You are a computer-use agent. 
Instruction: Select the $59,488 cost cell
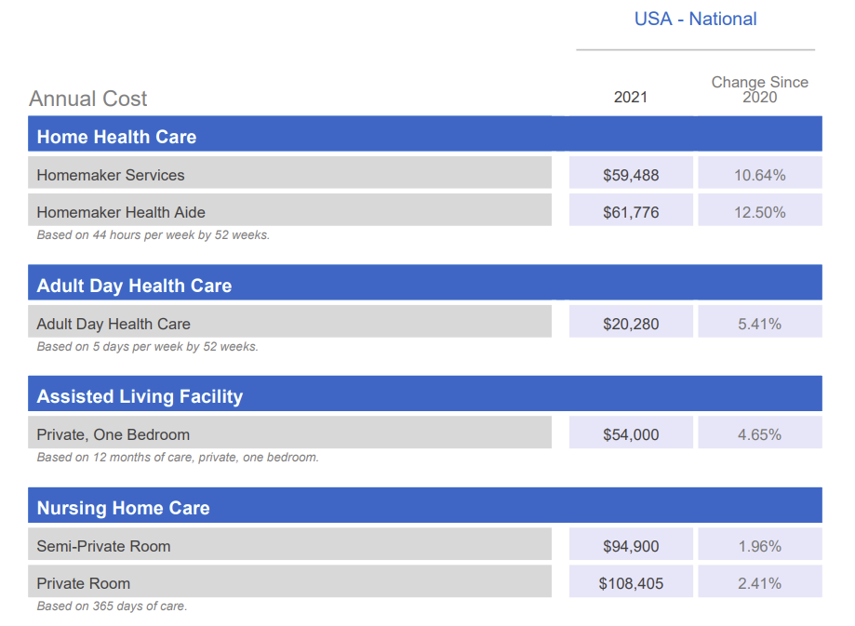[x=631, y=173]
